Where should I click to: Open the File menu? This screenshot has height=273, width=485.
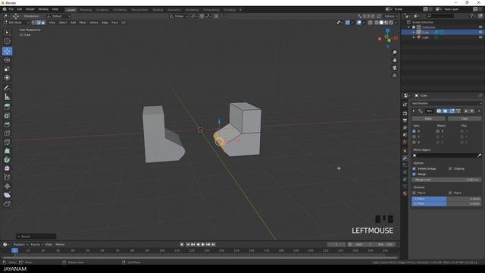pyautogui.click(x=11, y=9)
